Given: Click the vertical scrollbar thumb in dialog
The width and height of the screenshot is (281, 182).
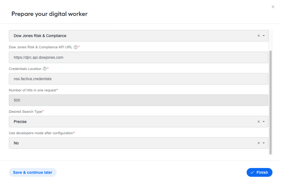Looking at the screenshot, I should (271, 103).
